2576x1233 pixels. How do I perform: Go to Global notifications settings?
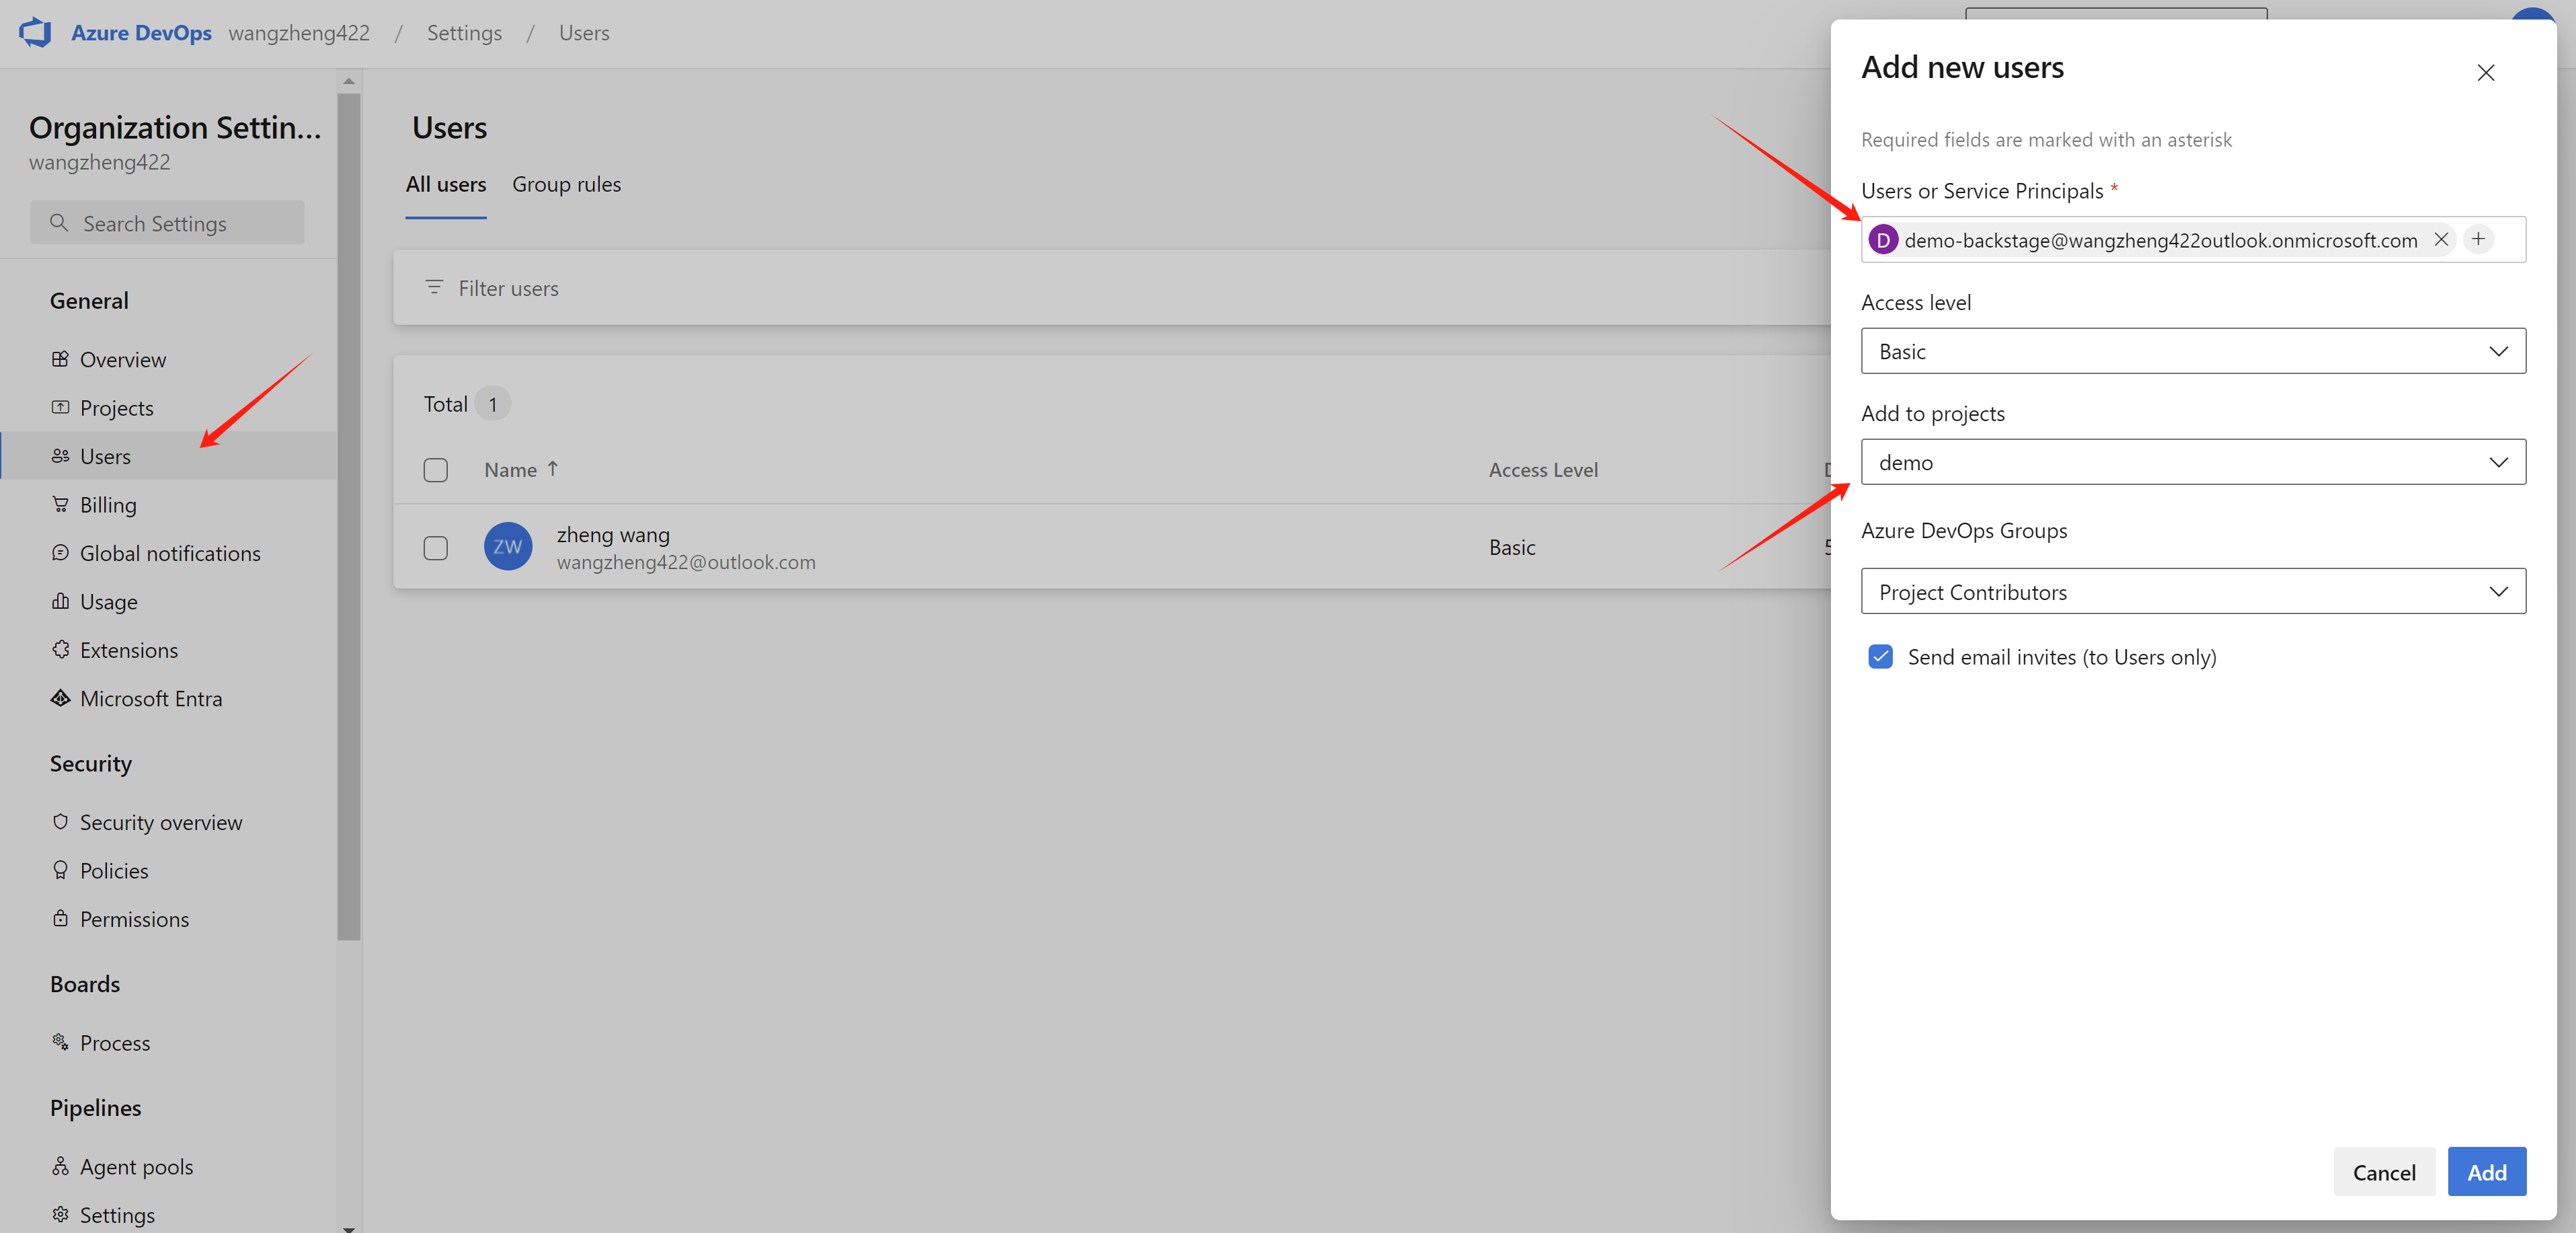click(170, 554)
